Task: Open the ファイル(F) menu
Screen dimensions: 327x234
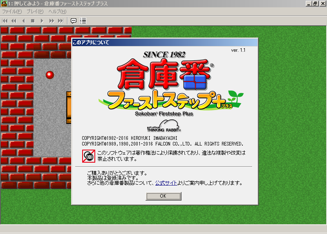Action: point(12,11)
